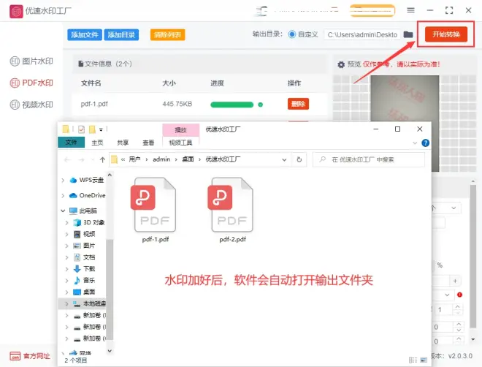Image resolution: width=482 pixels, height=367 pixels.
Task: Open Explorer help question mark icon
Action: [x=425, y=143]
